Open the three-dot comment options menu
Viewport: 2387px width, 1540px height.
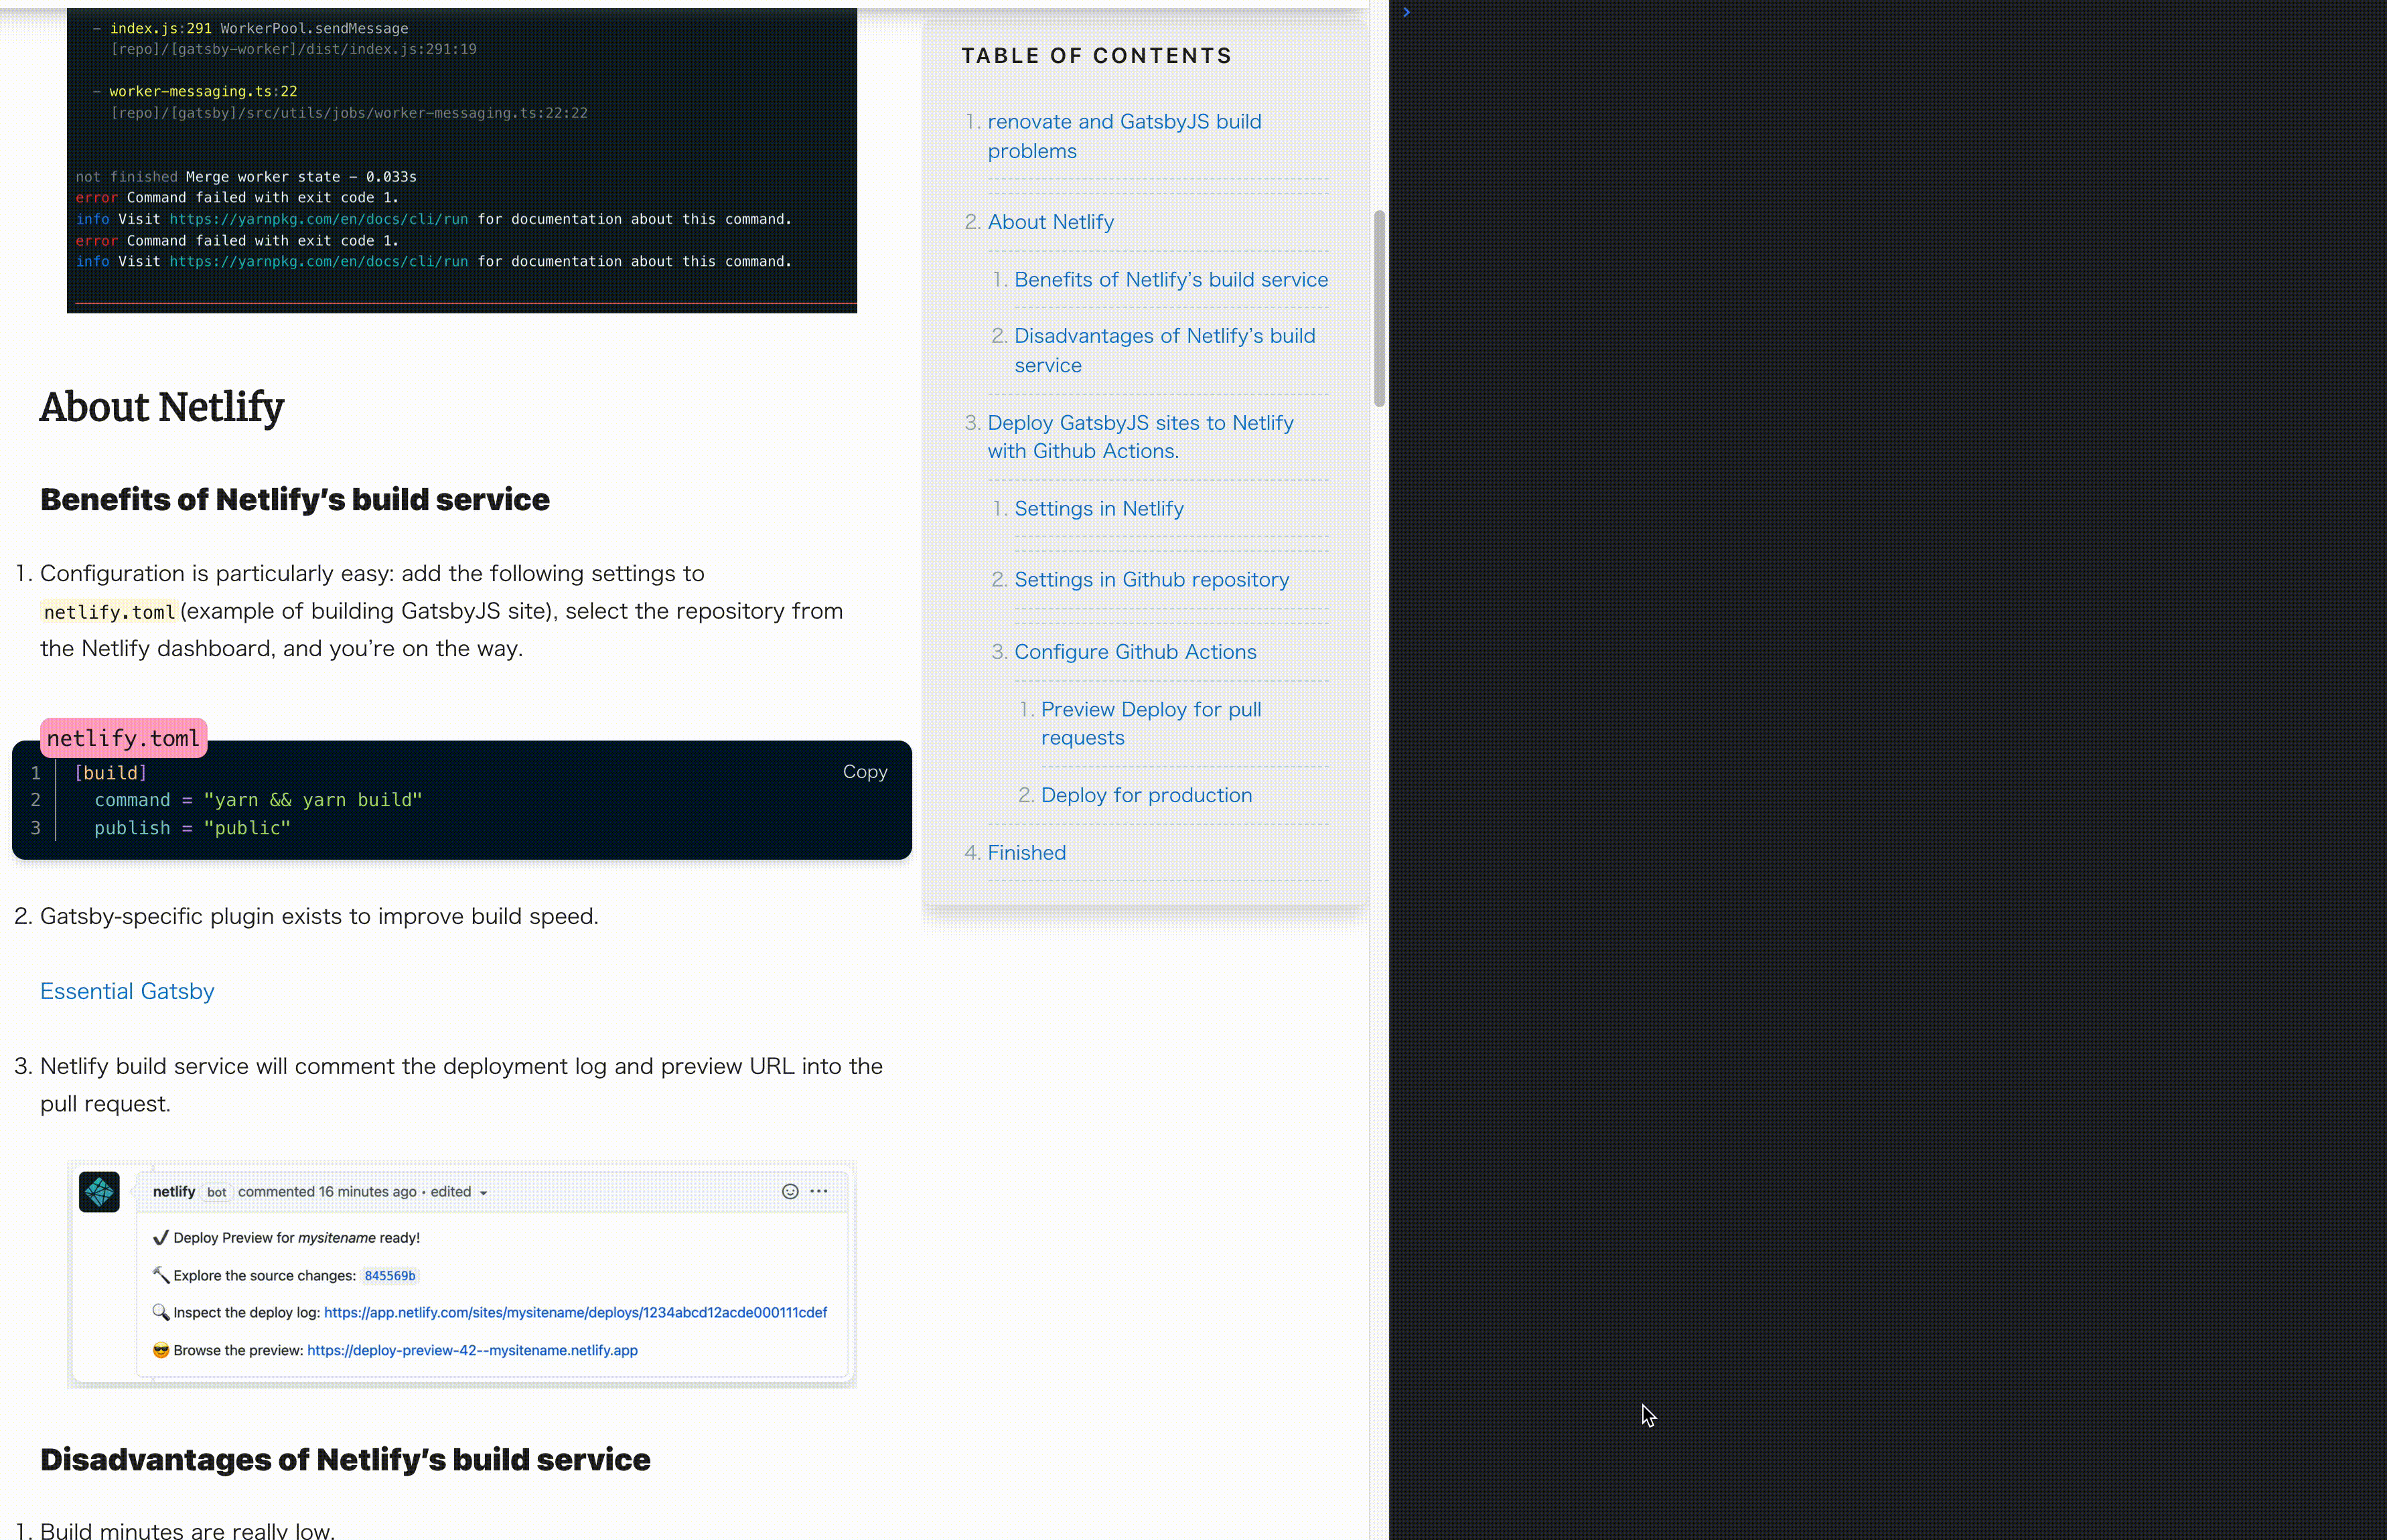coord(819,1191)
